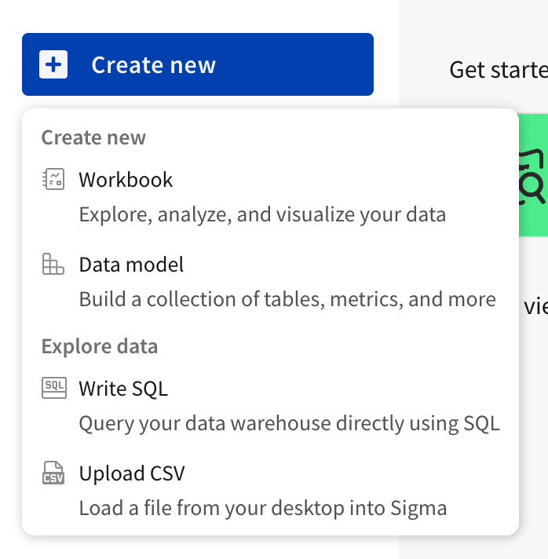Click the gray 'Create new' section header
Screen dimensions: 548x559
pyautogui.click(x=93, y=137)
